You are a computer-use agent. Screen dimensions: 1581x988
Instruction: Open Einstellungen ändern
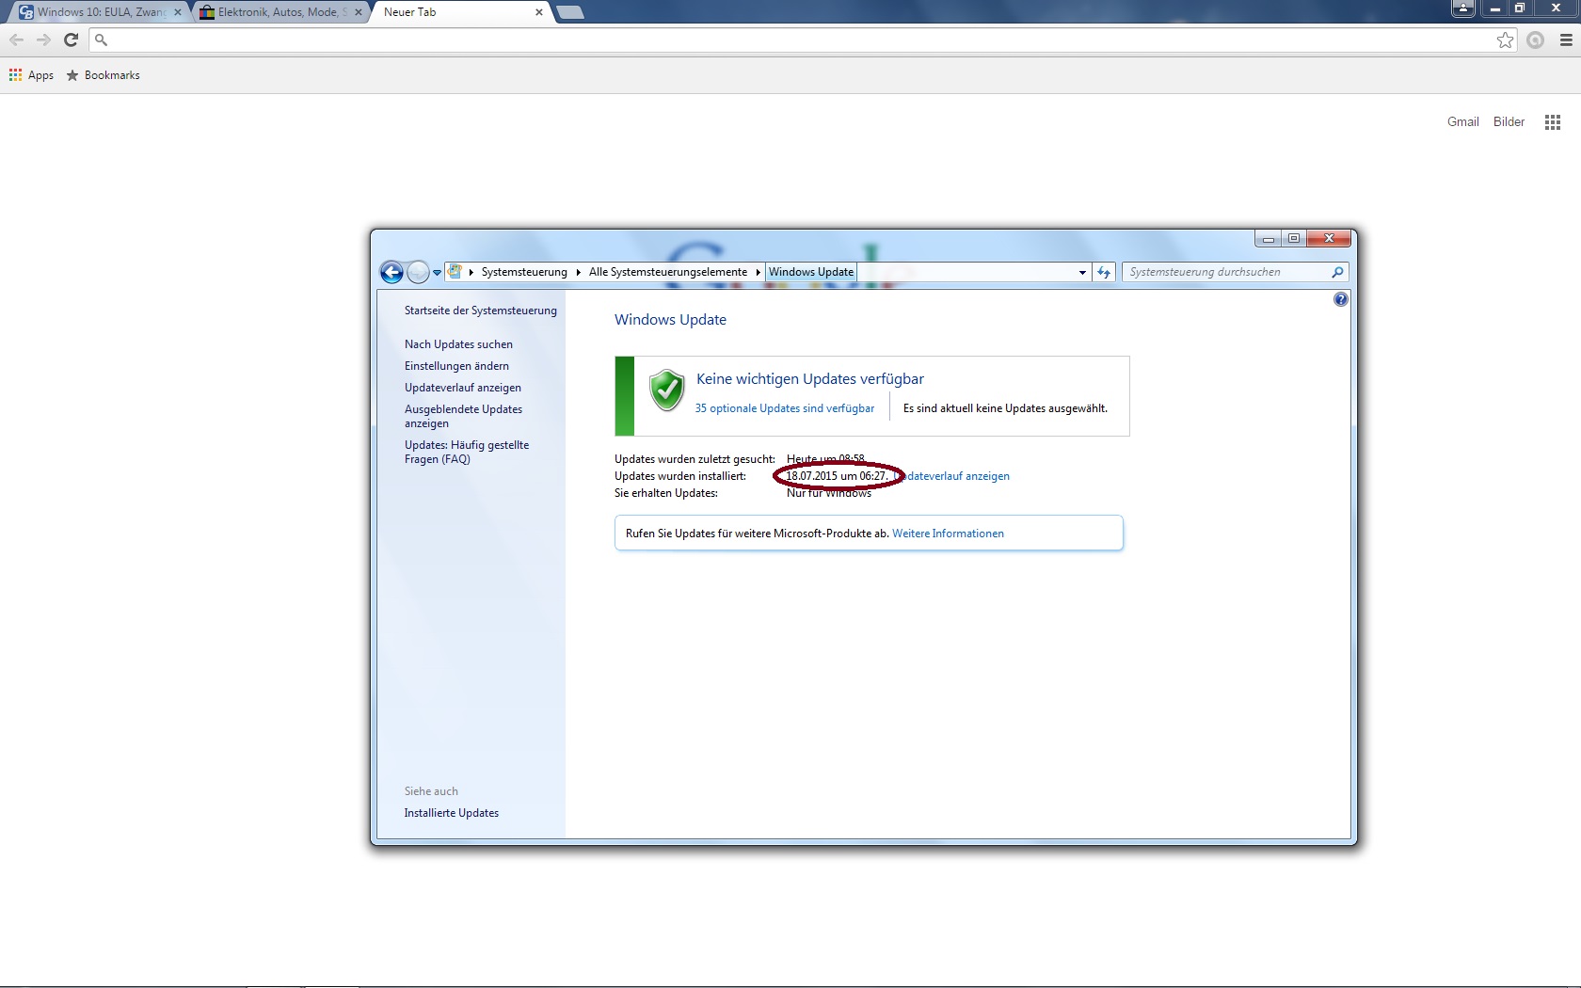click(456, 366)
